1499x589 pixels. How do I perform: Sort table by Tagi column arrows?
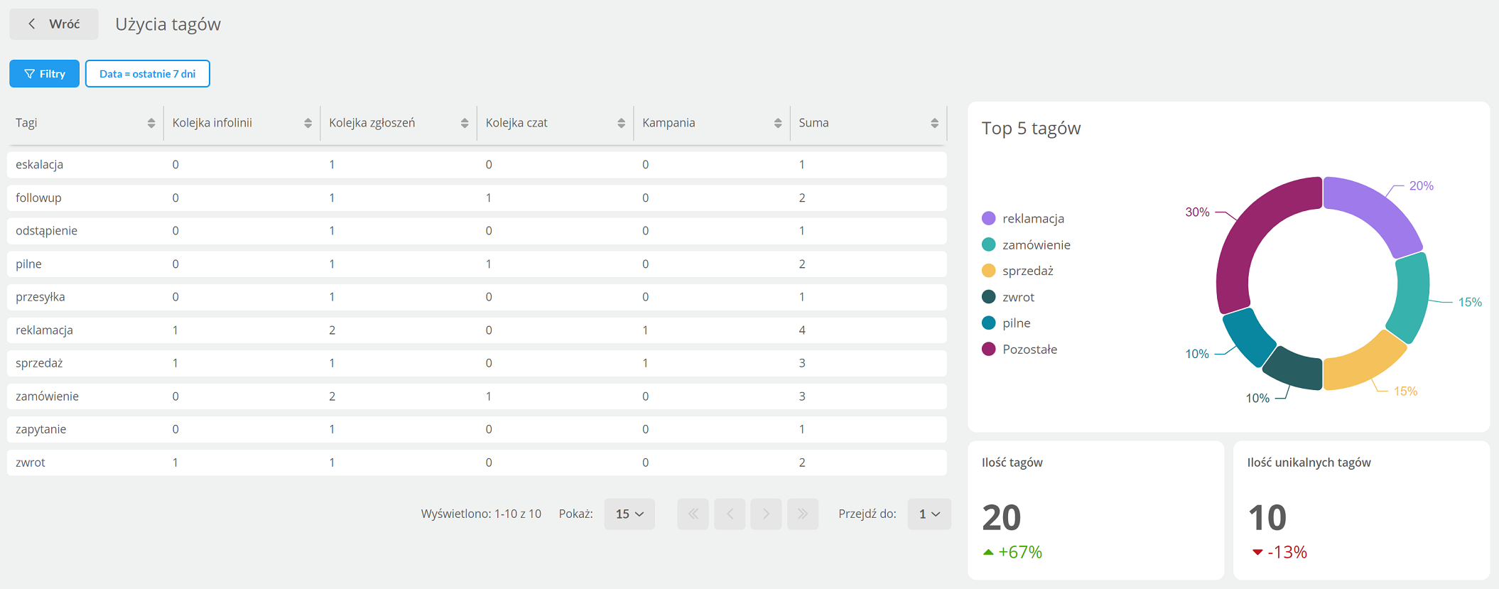151,124
